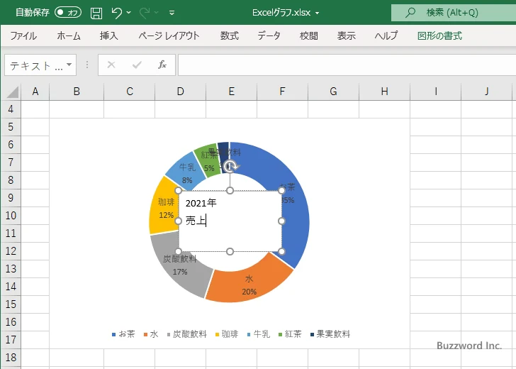Viewport: 516px width, 369px height.
Task: Click the 売上 text line in text box
Action: pyautogui.click(x=196, y=221)
